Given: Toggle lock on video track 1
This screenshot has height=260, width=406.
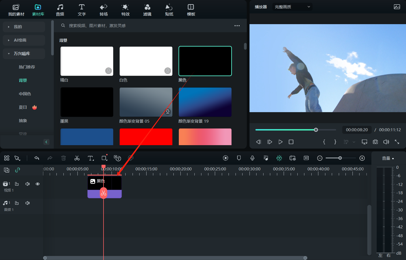Looking at the screenshot, I should coord(17,184).
